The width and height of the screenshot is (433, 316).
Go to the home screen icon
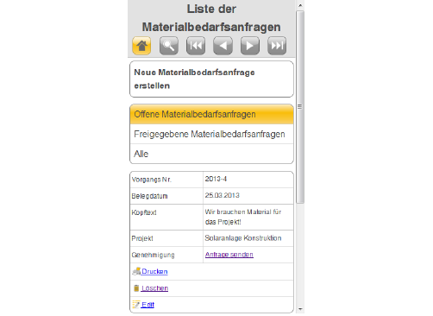pyautogui.click(x=141, y=46)
